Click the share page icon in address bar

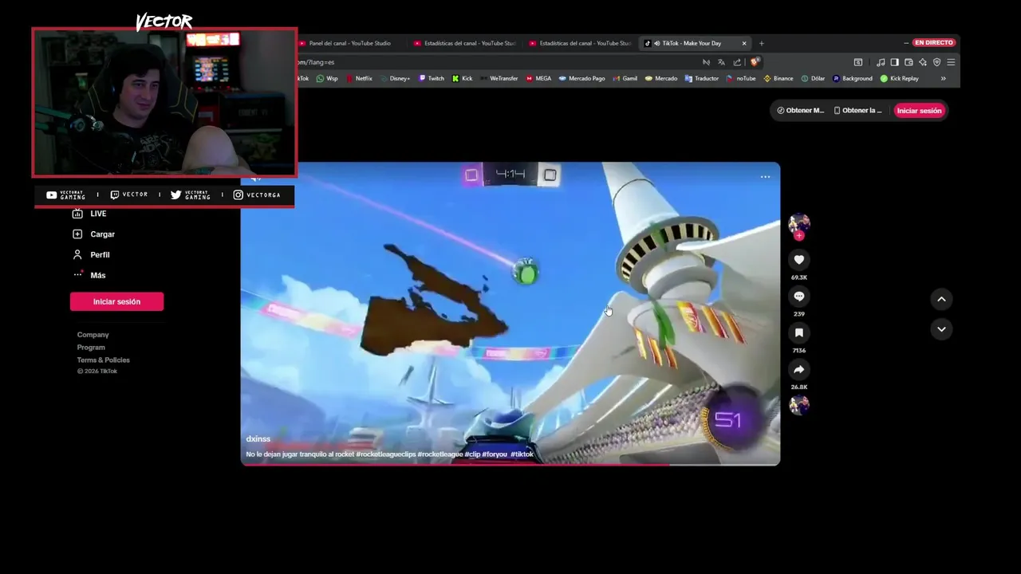737,62
